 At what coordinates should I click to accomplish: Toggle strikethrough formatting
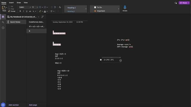(30, 11)
